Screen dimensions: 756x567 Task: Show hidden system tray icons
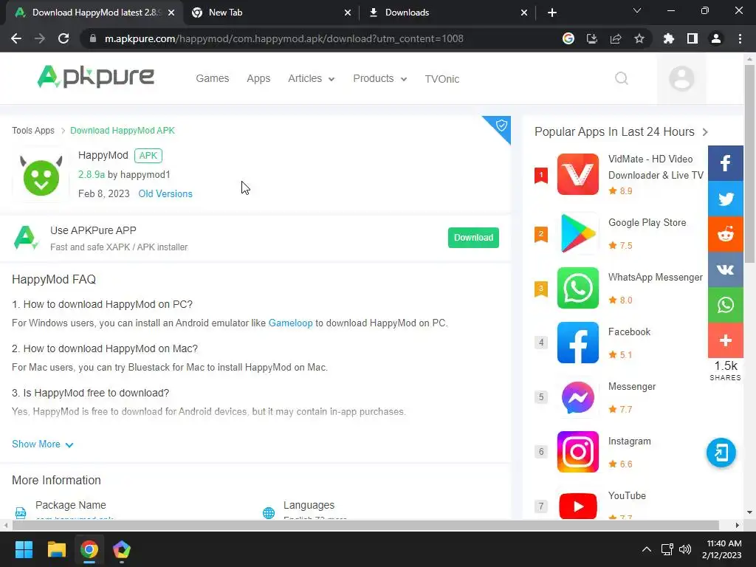tap(647, 549)
